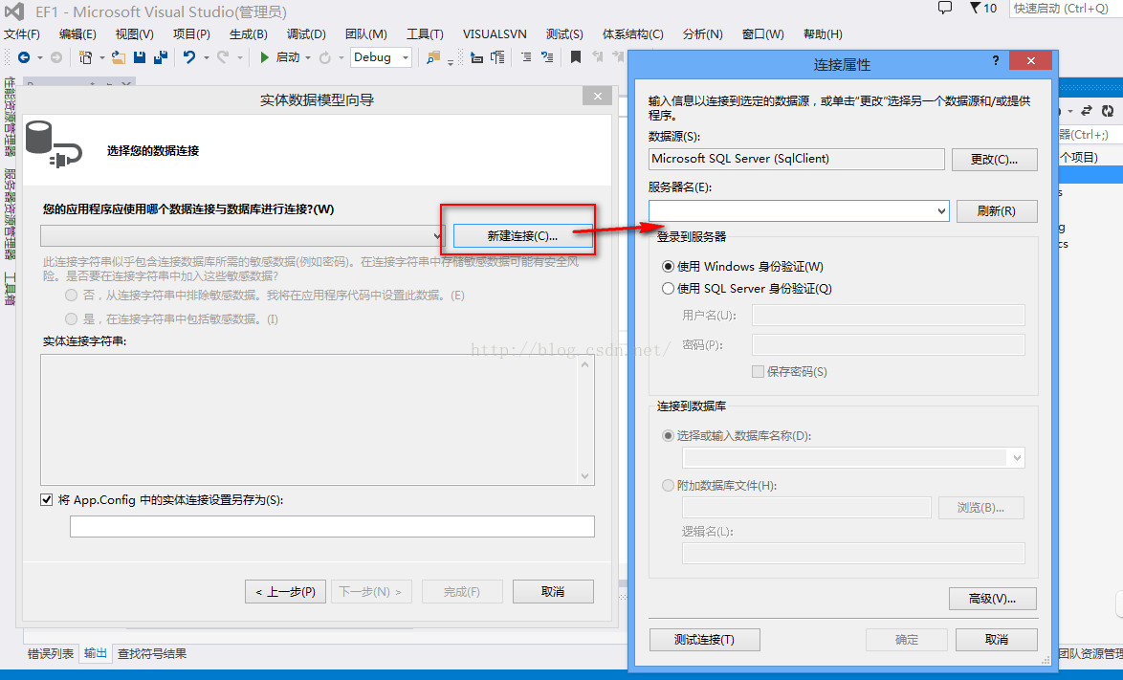Viewport: 1123px width, 680px height.
Task: Toggle the App.Config 实体连接设置另存为 checkbox
Action: click(x=47, y=499)
